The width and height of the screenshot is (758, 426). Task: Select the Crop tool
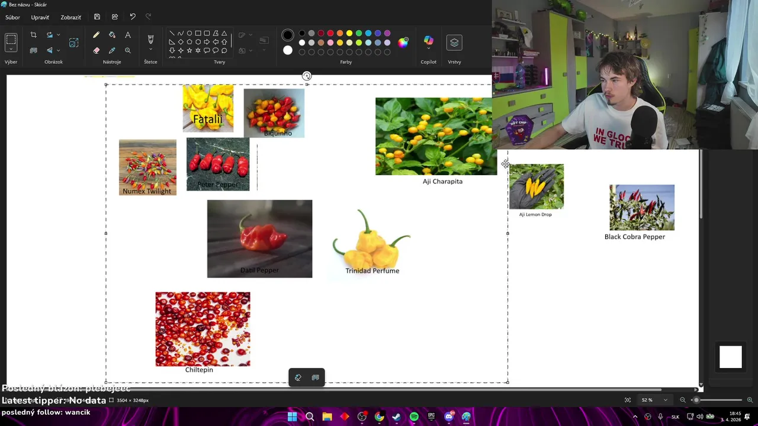pos(33,35)
